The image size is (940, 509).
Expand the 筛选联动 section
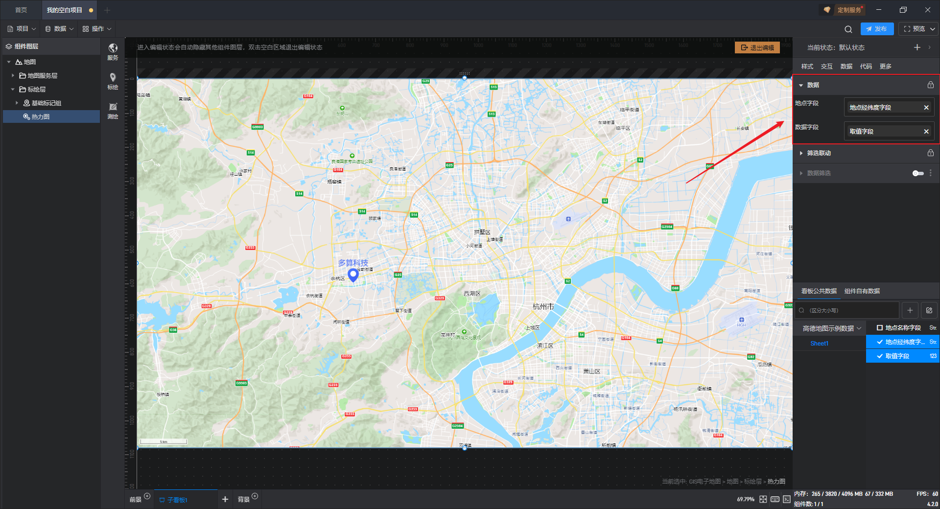point(801,153)
